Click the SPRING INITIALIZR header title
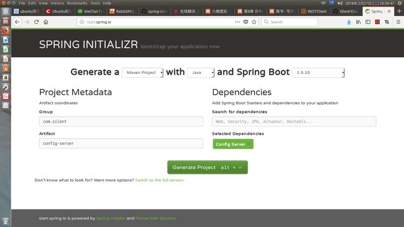 point(88,45)
